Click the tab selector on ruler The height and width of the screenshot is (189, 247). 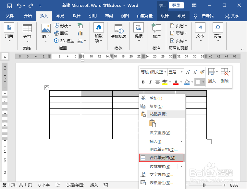tap(5, 57)
